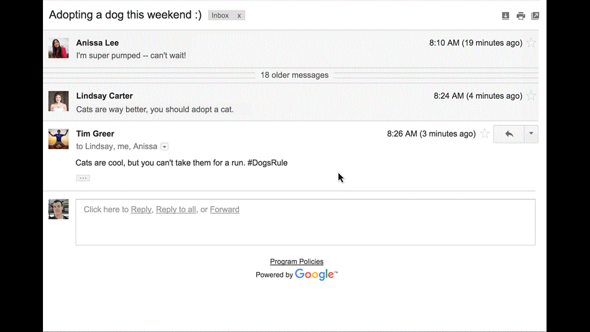Star Tim Greer's message

point(484,134)
